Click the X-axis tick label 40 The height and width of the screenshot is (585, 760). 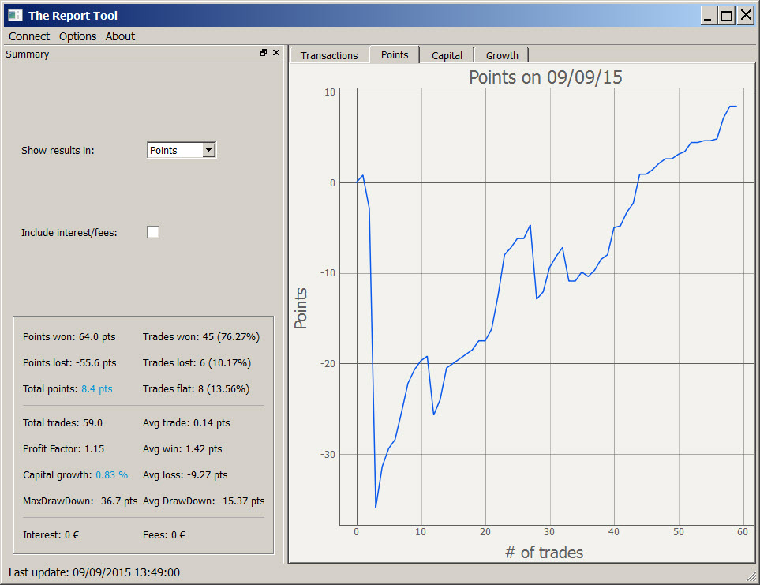pyautogui.click(x=614, y=532)
